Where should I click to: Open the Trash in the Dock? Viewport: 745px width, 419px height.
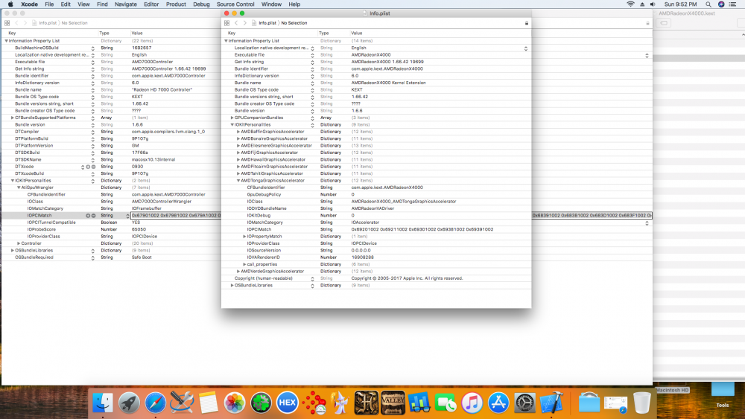click(x=642, y=403)
